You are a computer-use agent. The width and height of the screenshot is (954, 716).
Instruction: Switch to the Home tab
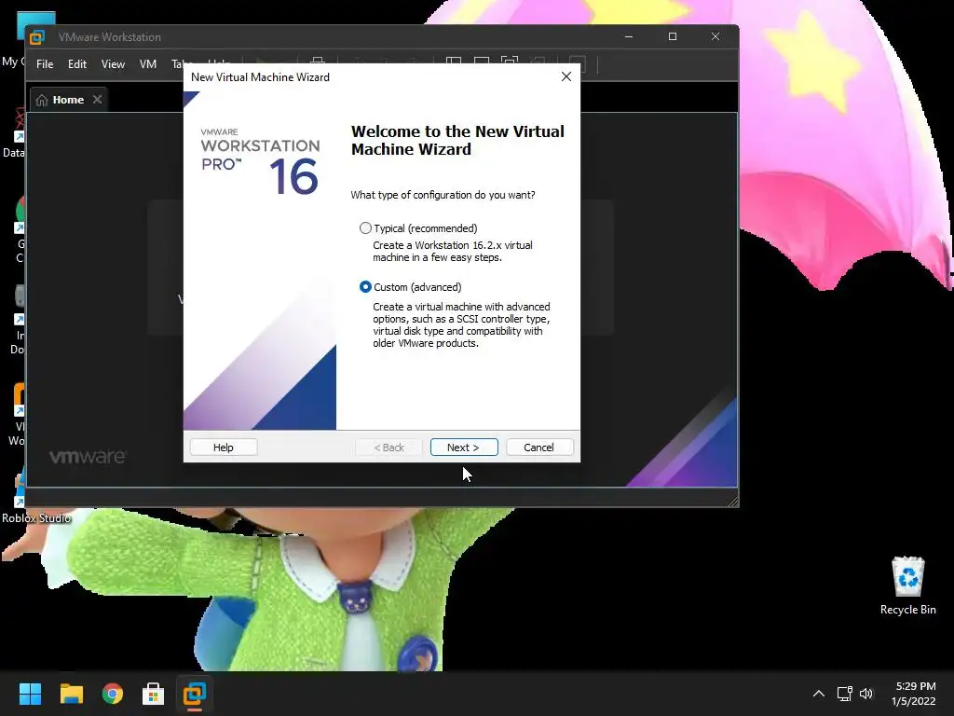(x=68, y=100)
